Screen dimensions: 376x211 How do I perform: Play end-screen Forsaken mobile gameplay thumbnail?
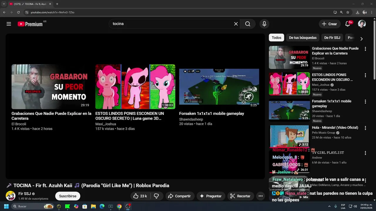tap(219, 87)
